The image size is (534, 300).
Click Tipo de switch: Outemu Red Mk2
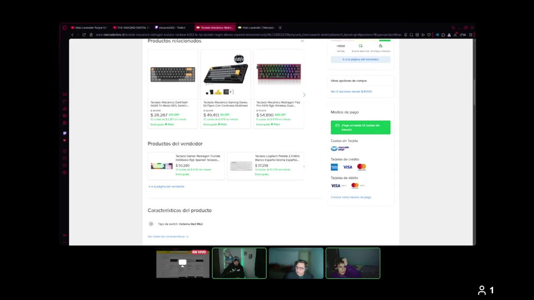pos(180,224)
